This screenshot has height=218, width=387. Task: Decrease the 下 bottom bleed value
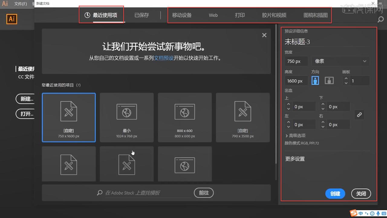pos(323,109)
